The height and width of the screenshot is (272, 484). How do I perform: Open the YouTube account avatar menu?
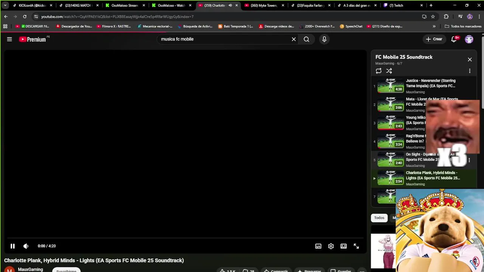[469, 39]
